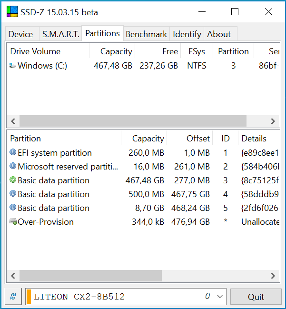Click info icon of 8,70 GB partition
The height and width of the screenshot is (309, 286).
pos(13,207)
